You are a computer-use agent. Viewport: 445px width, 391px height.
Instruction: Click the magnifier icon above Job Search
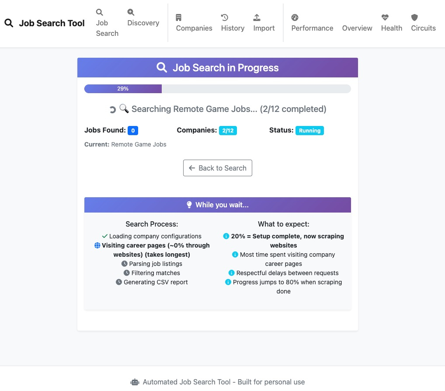100,12
